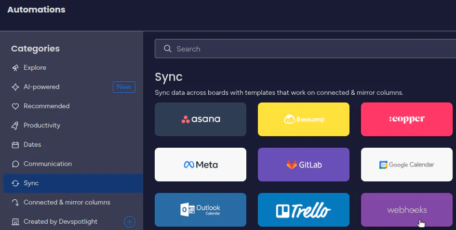Screen dimensions: 456x230
Task: Open Created by Devspotlight category
Action: click(x=73, y=221)
